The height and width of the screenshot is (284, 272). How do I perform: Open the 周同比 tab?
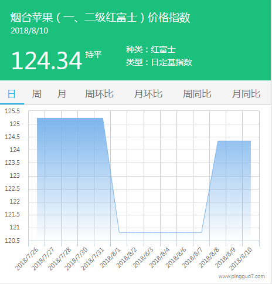tap(197, 94)
